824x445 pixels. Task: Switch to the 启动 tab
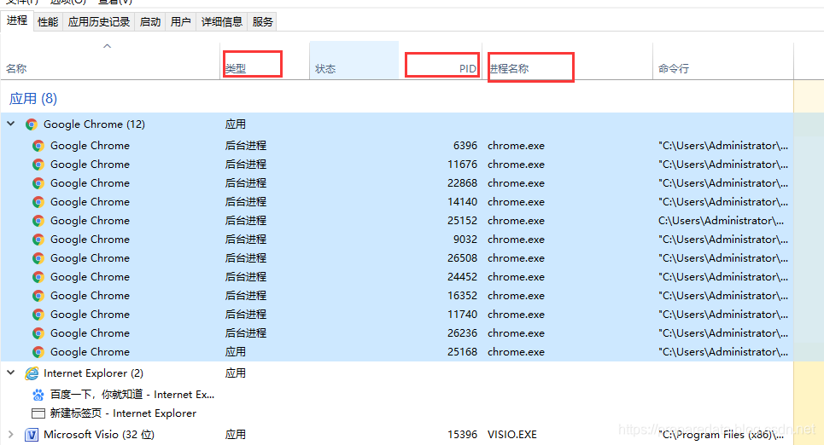click(149, 21)
